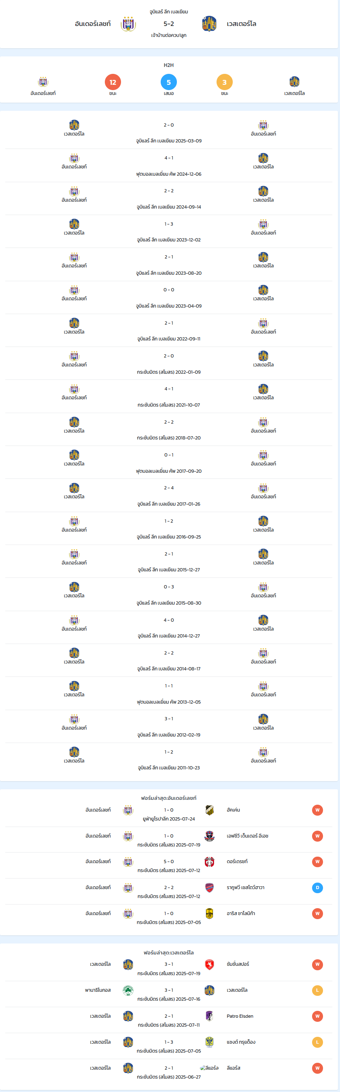
Task: Select Patro Eisden team name
Action: pos(240,1016)
